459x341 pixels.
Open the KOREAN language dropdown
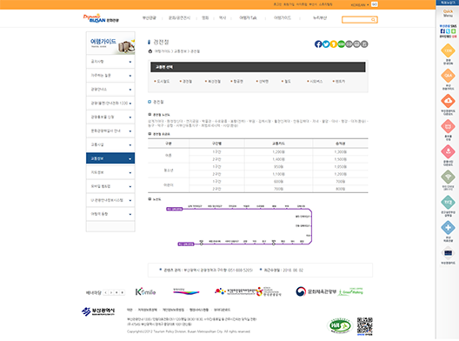(x=360, y=4)
